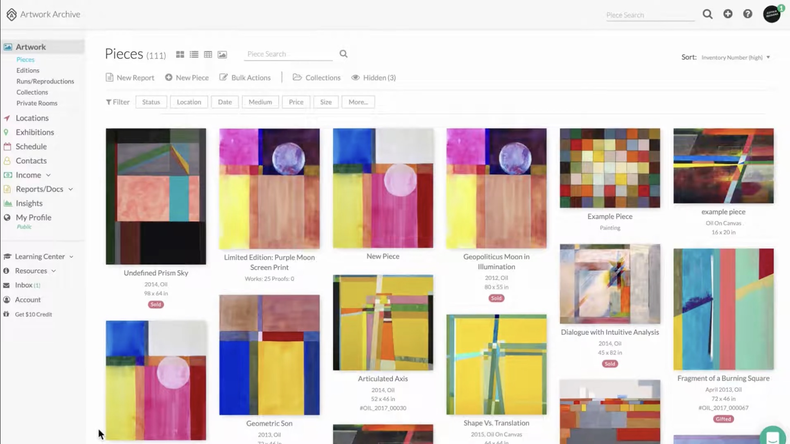Click the Account person icon

tap(7, 300)
